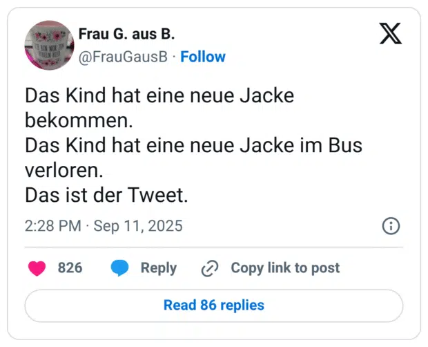Screen dimensions: 428x347
Task: Click the word "verloren." in the tweet
Action: click(x=66, y=170)
